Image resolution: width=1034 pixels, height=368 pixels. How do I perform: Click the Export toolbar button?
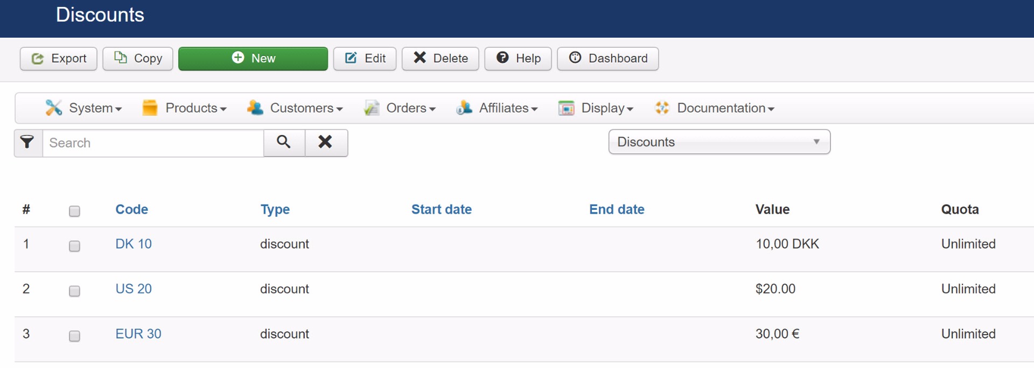click(59, 59)
